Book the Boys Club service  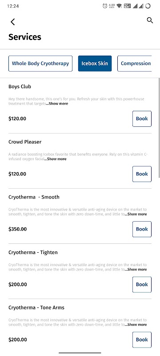(x=142, y=119)
